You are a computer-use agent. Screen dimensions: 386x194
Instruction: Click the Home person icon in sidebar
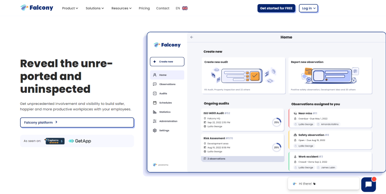pos(155,75)
